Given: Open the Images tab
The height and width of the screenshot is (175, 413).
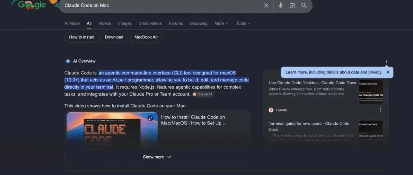Looking at the screenshot, I should [125, 23].
